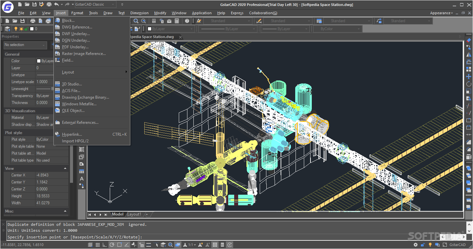473x249 pixels.
Task: Close the Softpedia Space Station.dwg tab
Action: coord(180,37)
